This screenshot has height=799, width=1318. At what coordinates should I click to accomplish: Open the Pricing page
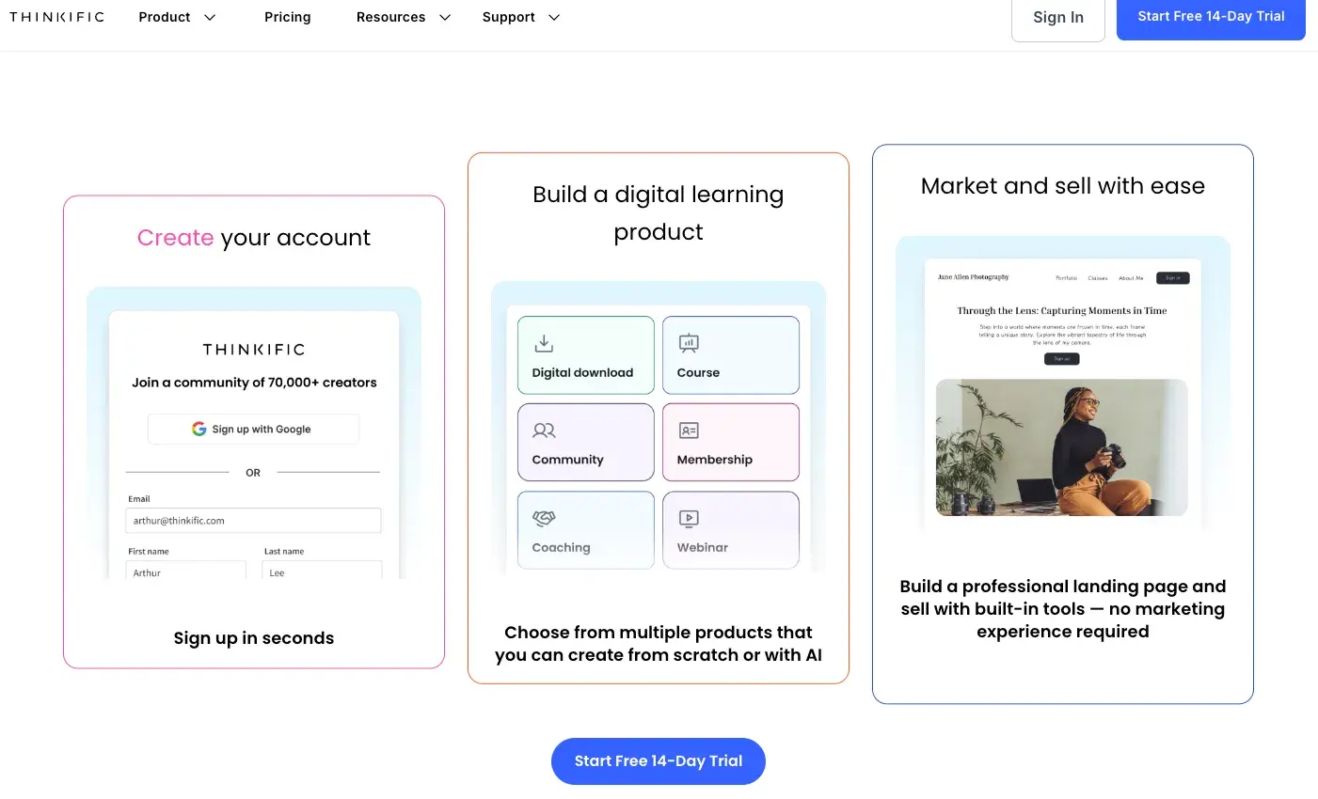click(x=287, y=17)
